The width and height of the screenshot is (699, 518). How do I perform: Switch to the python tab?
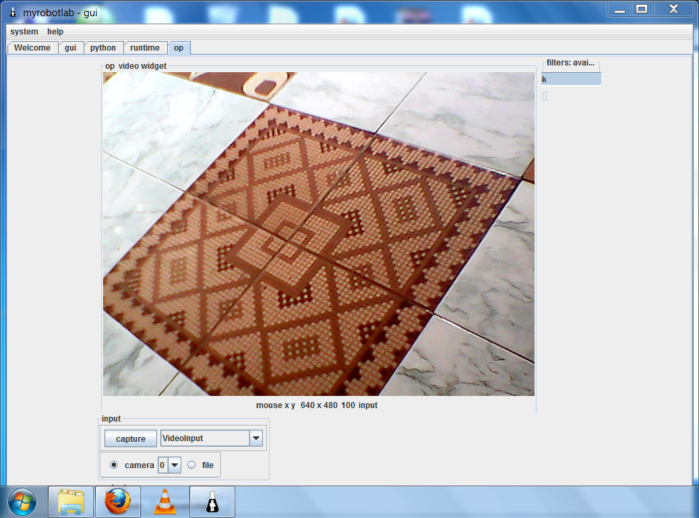click(x=103, y=48)
